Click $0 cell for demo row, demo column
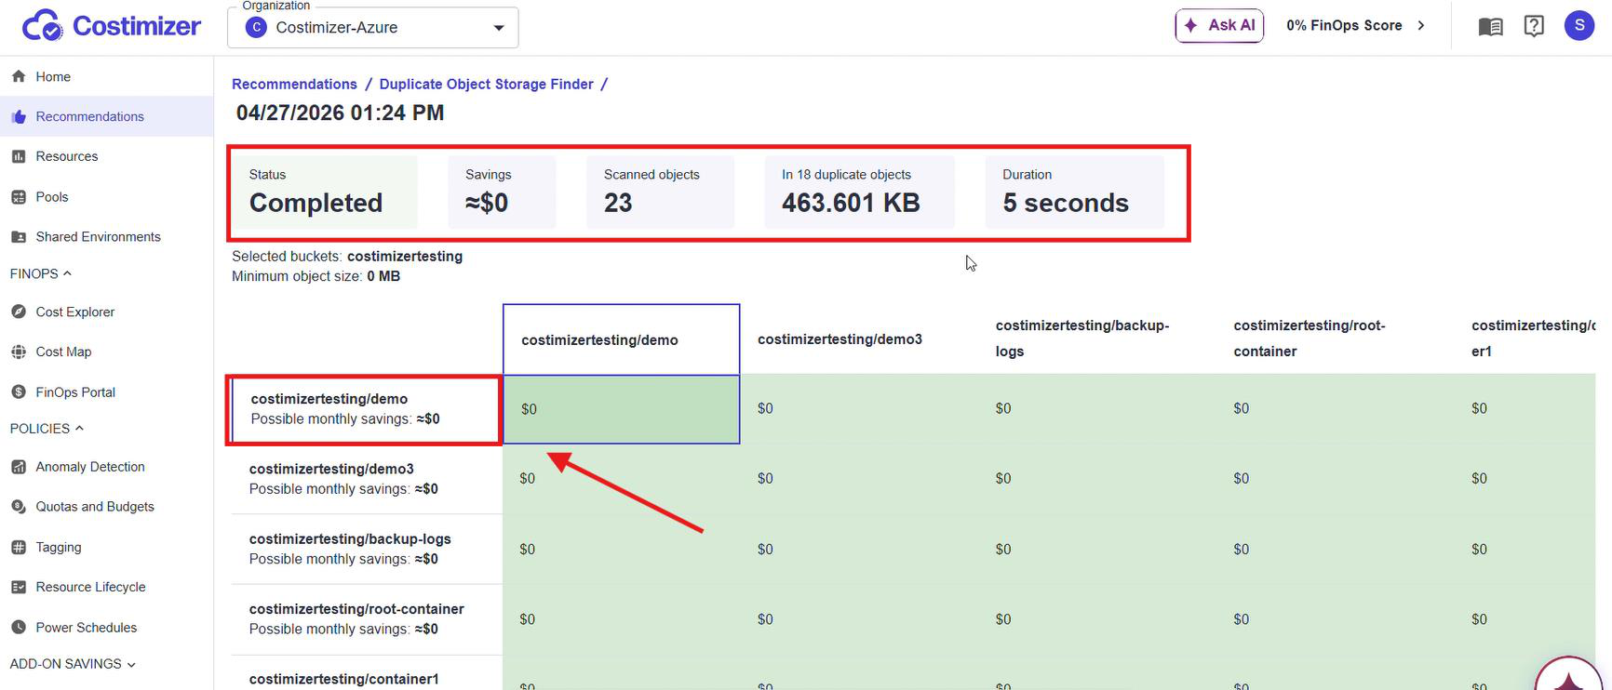This screenshot has height=690, width=1612. pyautogui.click(x=622, y=409)
